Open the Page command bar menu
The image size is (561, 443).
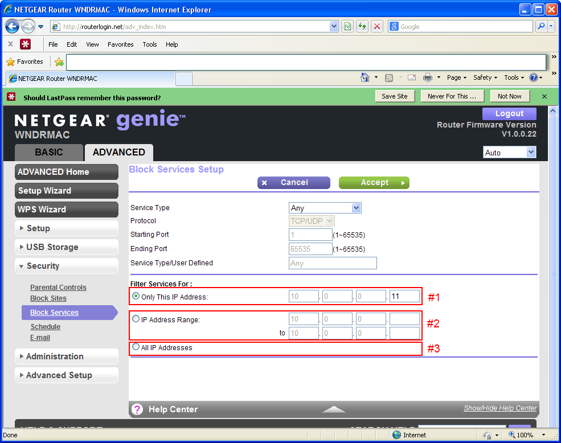coord(457,77)
